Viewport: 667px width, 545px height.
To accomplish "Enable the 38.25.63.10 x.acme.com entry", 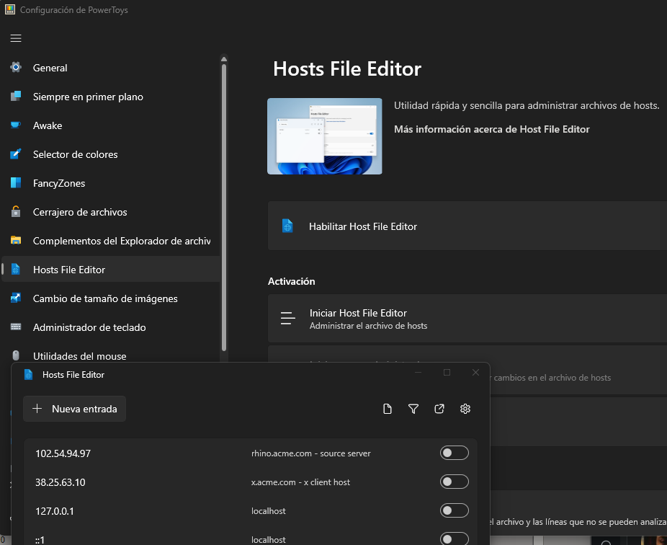I will coord(454,482).
